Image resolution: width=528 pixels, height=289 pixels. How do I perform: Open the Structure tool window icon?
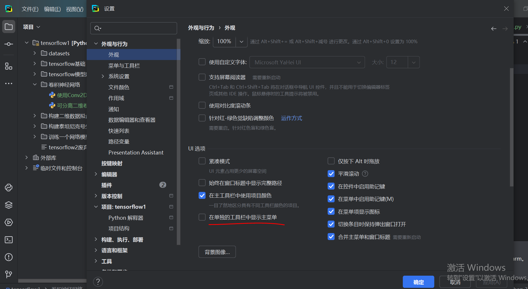9,66
